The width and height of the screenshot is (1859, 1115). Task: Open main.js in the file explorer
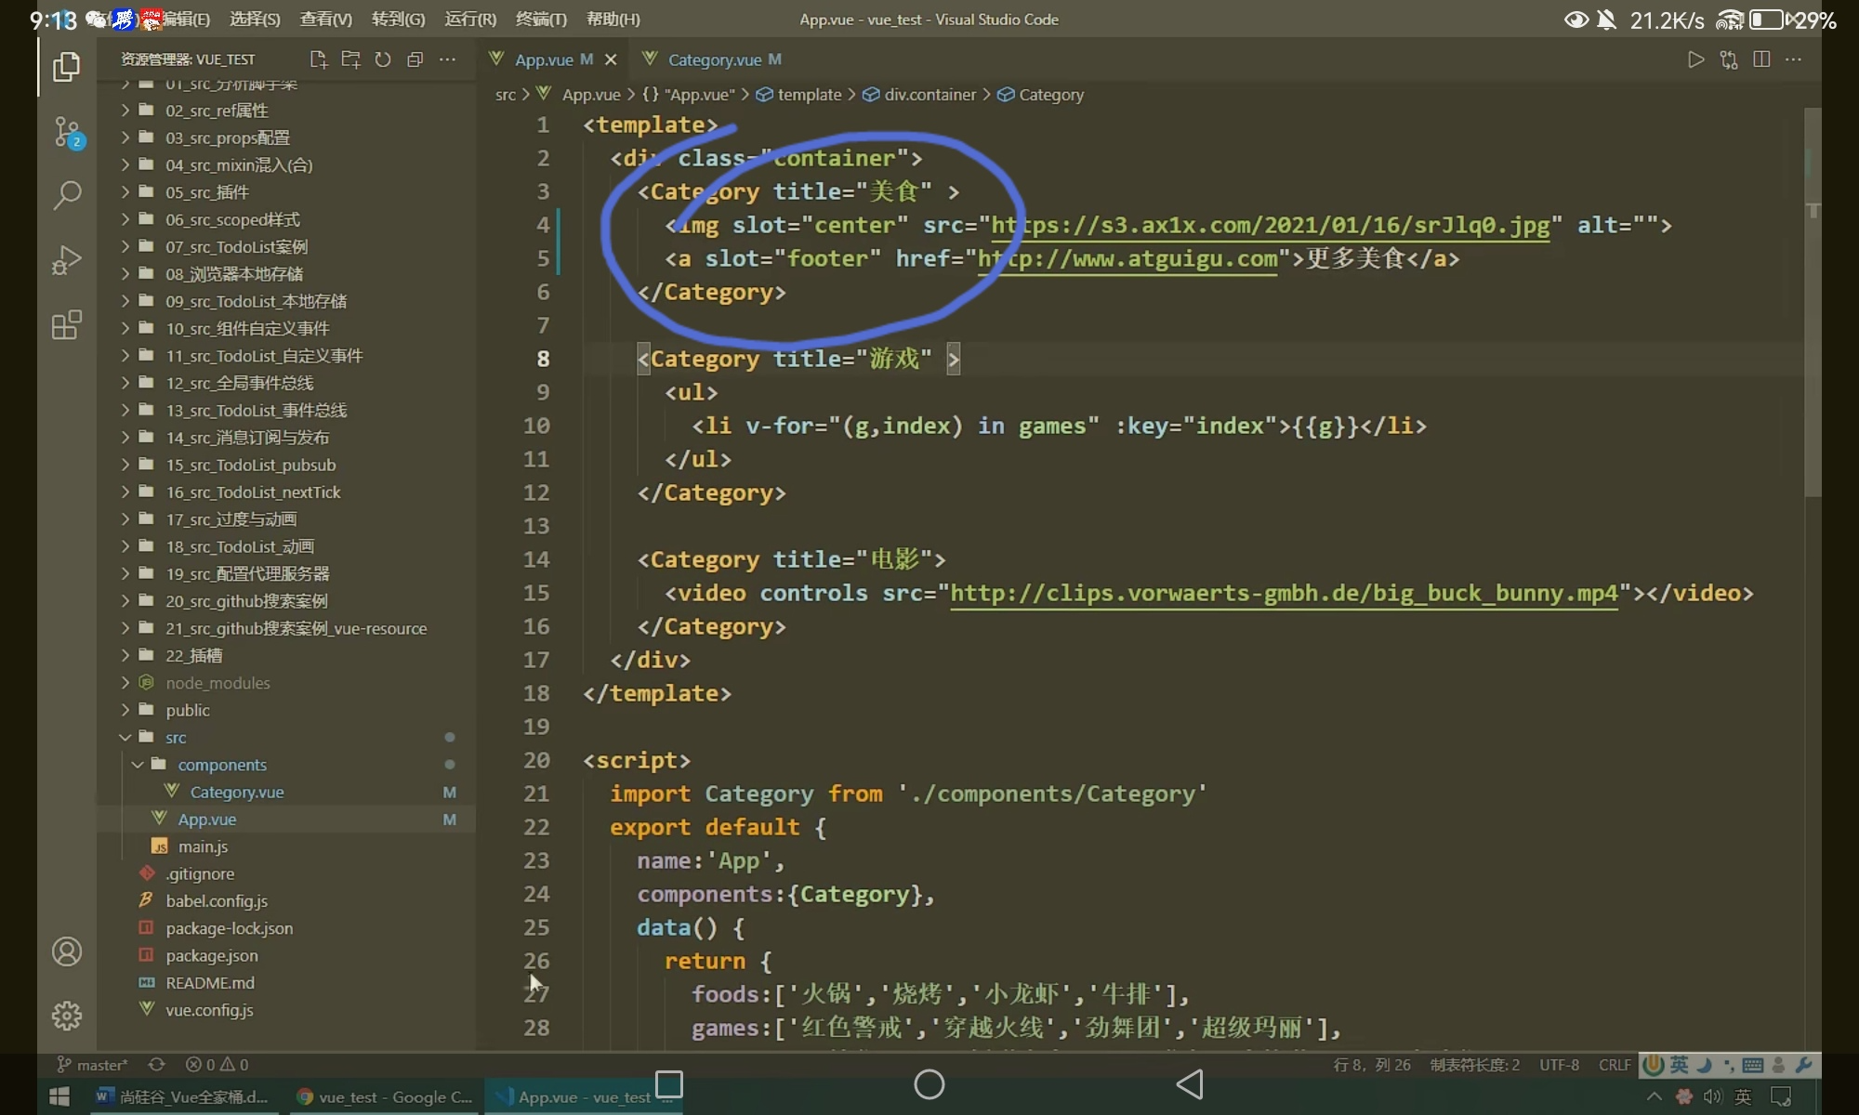[x=203, y=846]
